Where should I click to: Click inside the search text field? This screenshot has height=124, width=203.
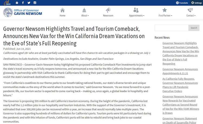pos(171,28)
